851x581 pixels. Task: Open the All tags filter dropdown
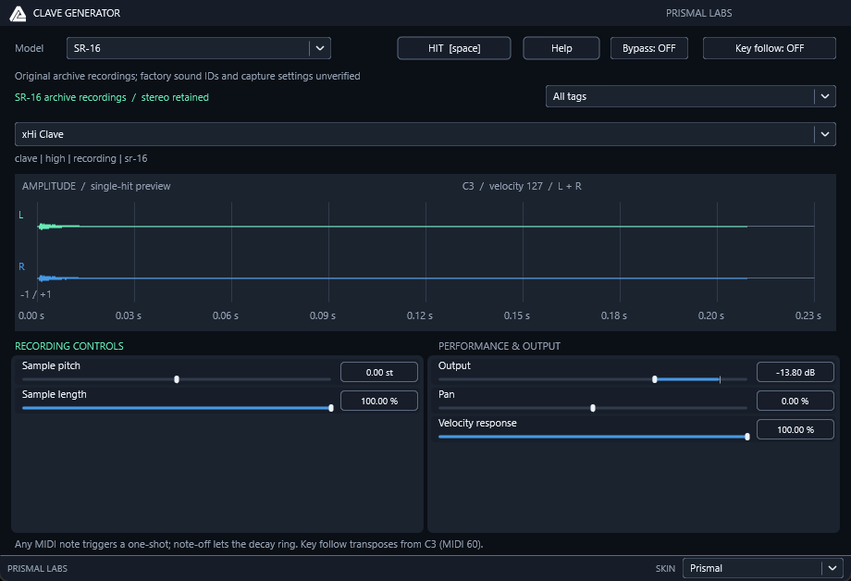tap(690, 96)
